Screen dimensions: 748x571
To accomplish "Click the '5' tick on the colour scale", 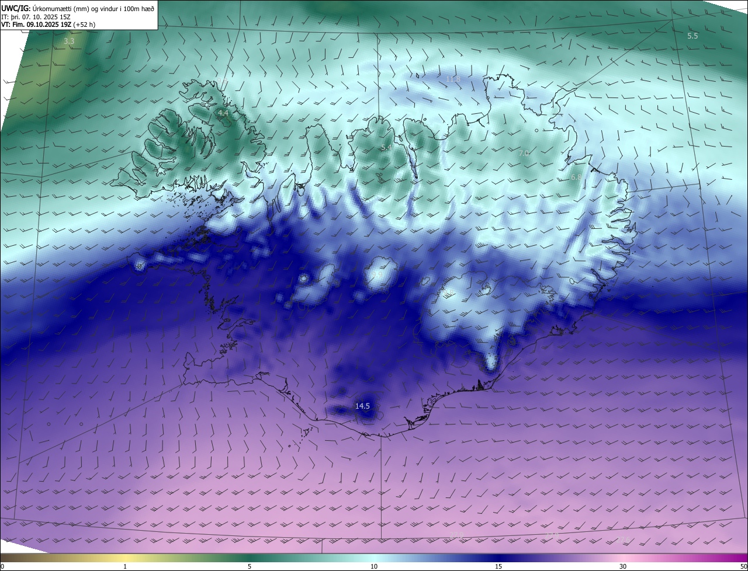I will pyautogui.click(x=250, y=566).
